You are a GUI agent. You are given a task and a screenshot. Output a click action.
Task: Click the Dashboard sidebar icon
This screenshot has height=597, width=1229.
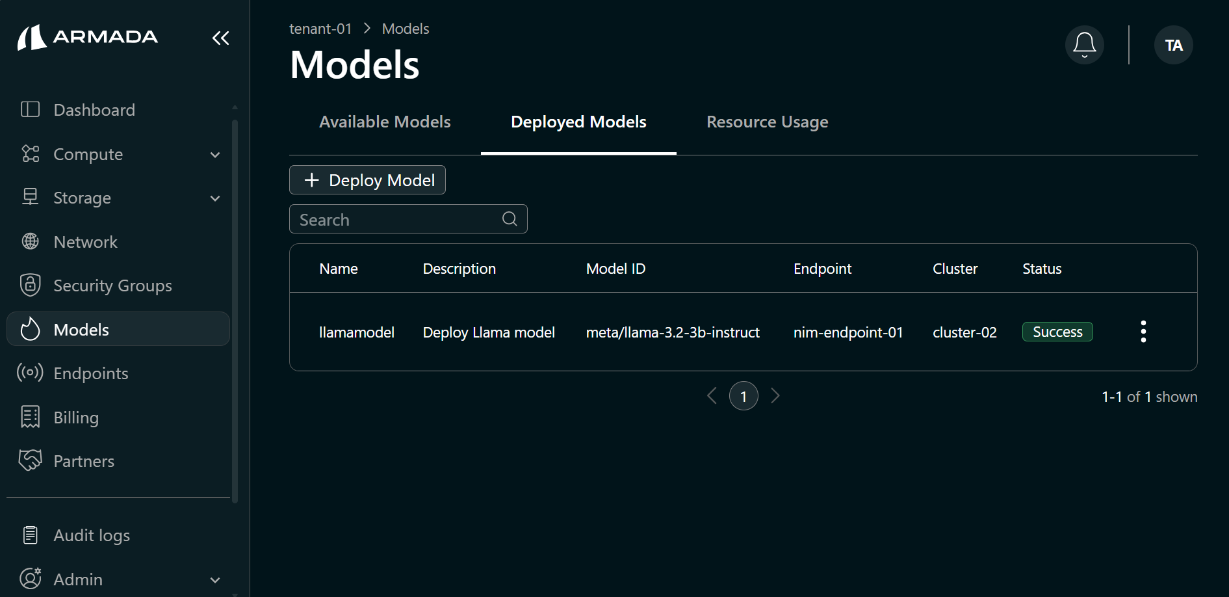pyautogui.click(x=31, y=109)
